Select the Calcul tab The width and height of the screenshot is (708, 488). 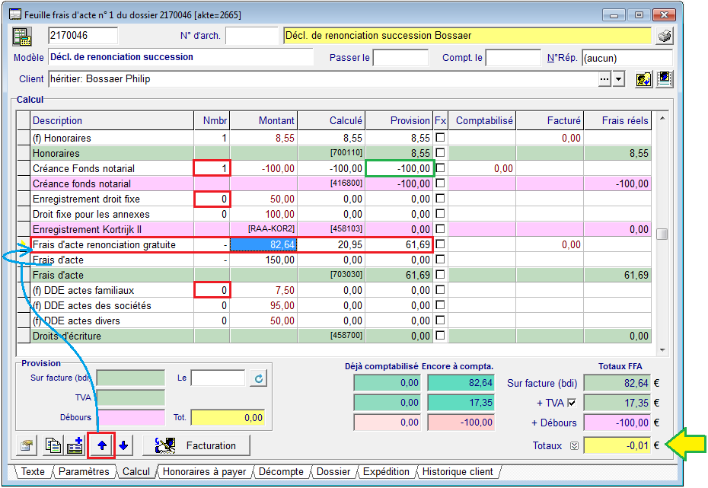coord(136,472)
